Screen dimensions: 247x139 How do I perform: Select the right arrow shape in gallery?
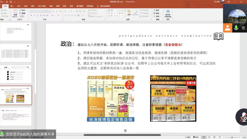[120, 13]
